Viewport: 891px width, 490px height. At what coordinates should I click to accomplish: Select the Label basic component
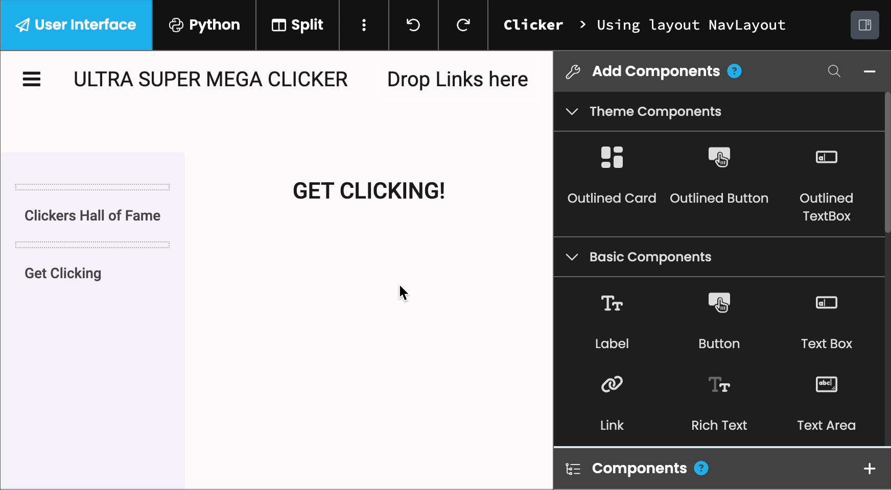(x=612, y=319)
